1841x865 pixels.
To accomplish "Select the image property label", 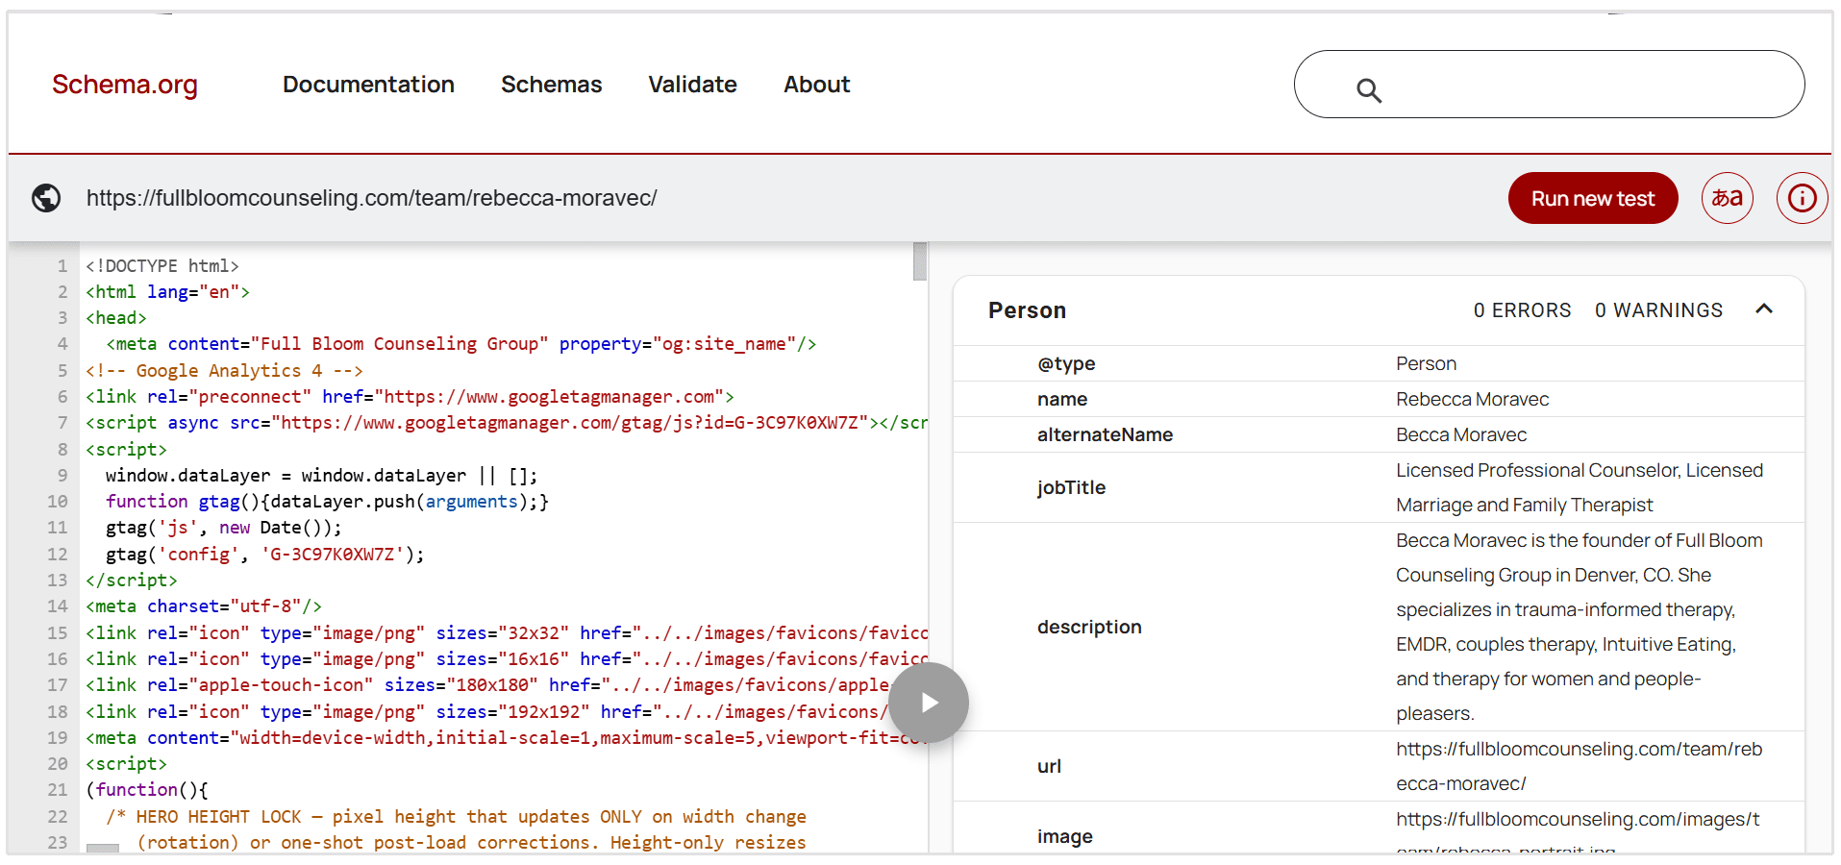I will [1065, 836].
